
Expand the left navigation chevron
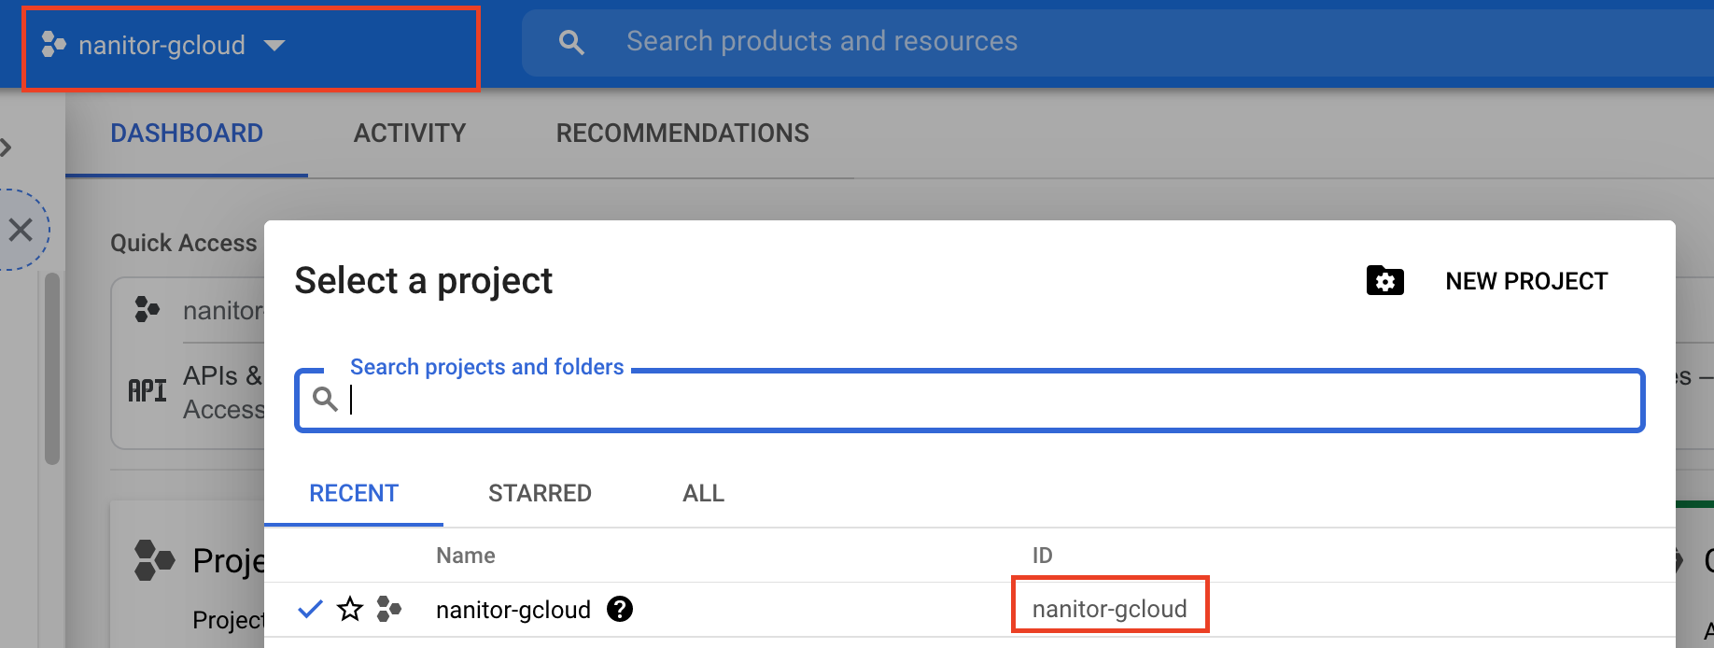[7, 148]
